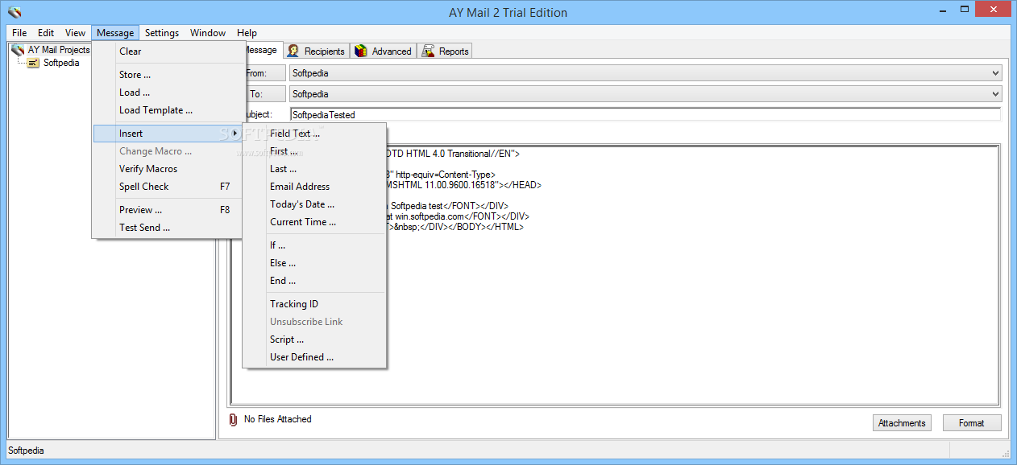Screen dimensions: 1017x465
Task: Select Load Template ... entry
Action: coord(167,110)
